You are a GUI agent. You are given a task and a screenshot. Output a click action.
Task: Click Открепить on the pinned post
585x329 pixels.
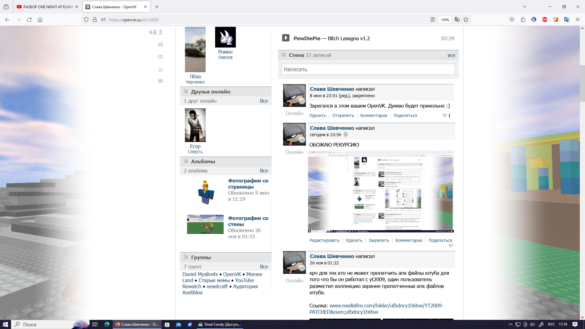343,115
